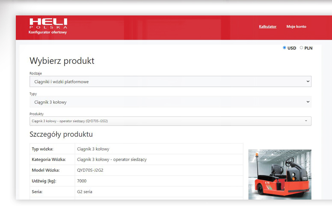Click the Model Wózka row label

click(x=46, y=170)
